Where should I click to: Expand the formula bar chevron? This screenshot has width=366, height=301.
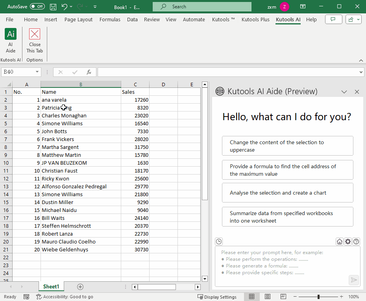(361, 72)
